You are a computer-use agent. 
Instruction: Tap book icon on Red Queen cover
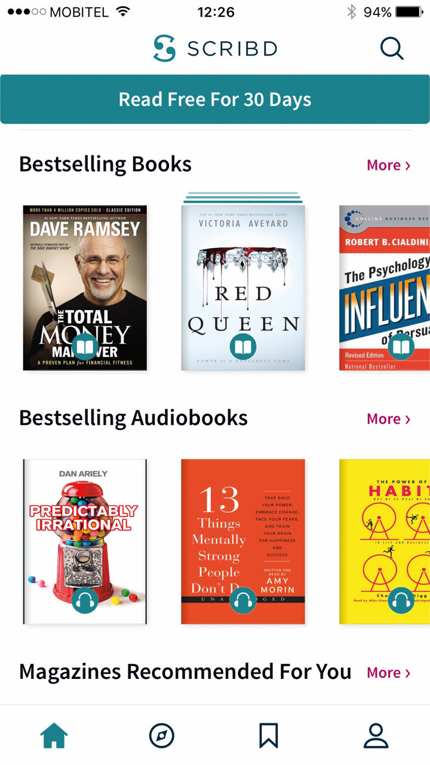click(243, 347)
